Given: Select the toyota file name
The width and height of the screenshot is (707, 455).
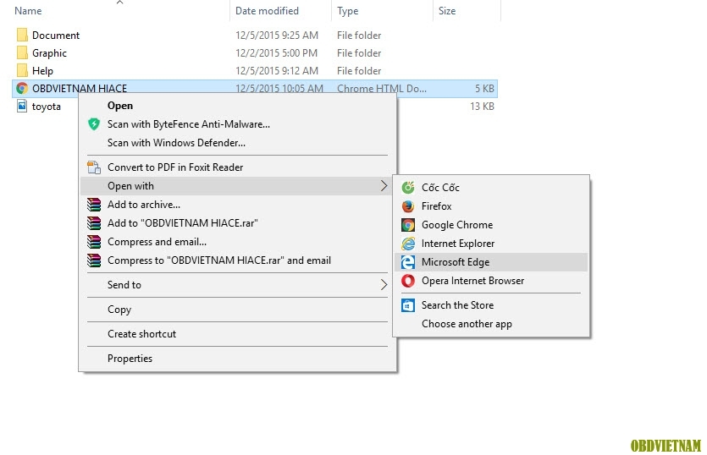Looking at the screenshot, I should pyautogui.click(x=46, y=107).
